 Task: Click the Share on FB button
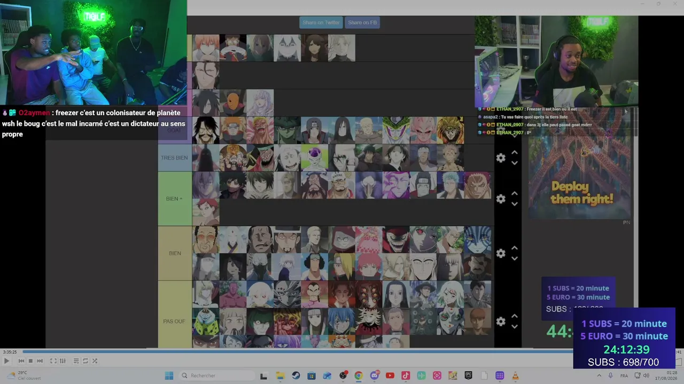point(362,22)
